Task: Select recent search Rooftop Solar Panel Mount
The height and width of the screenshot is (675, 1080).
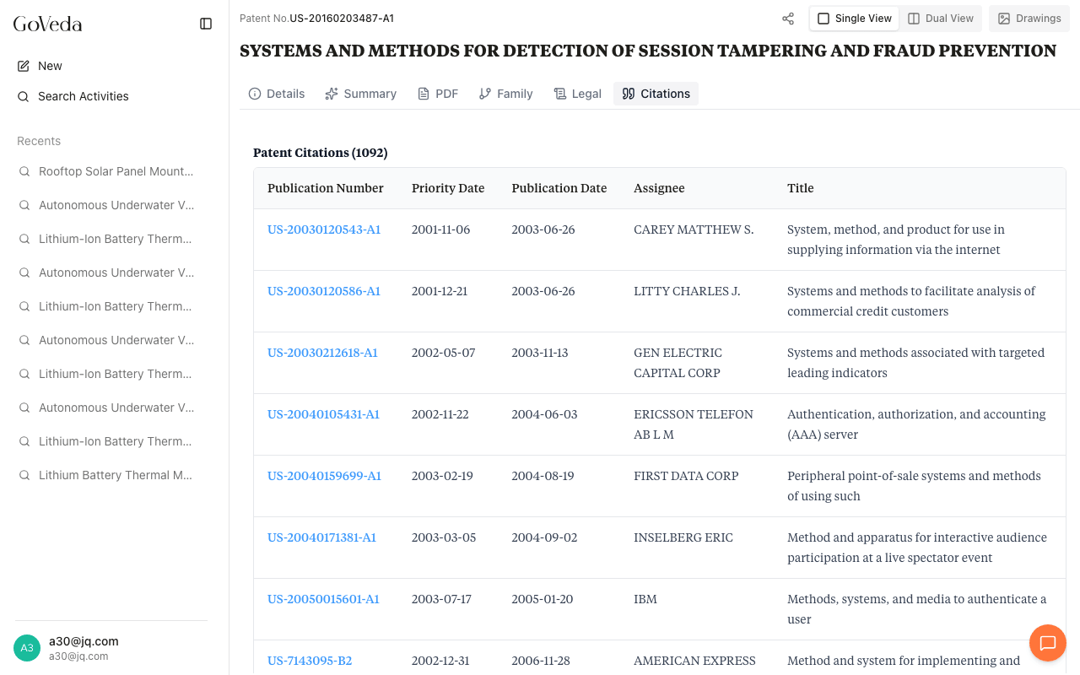Action: pyautogui.click(x=114, y=171)
